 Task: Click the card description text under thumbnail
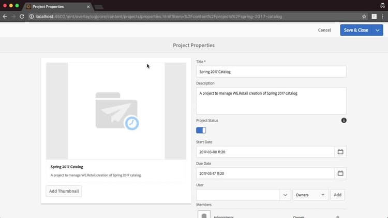pos(96,175)
